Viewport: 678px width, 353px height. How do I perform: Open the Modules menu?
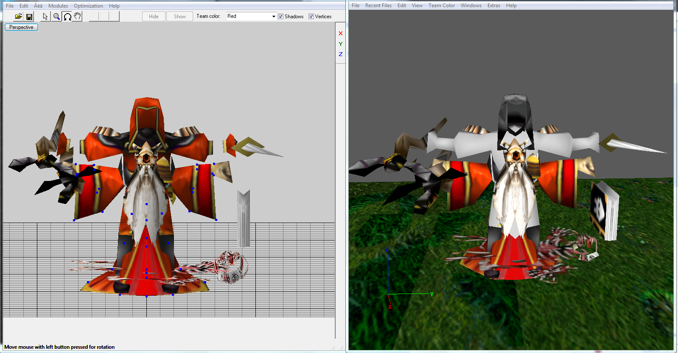pos(58,6)
